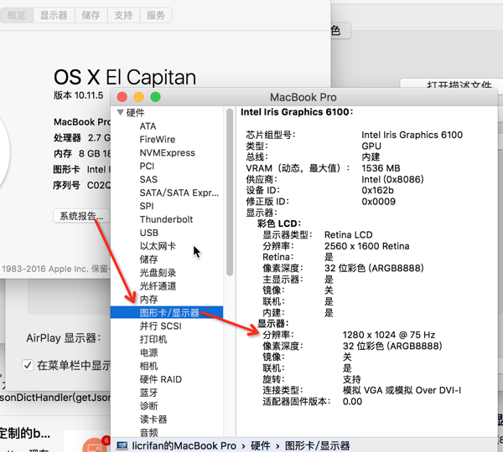This screenshot has height=452, width=503.
Task: Zoom the MacBook Pro report window
Action: pos(156,97)
